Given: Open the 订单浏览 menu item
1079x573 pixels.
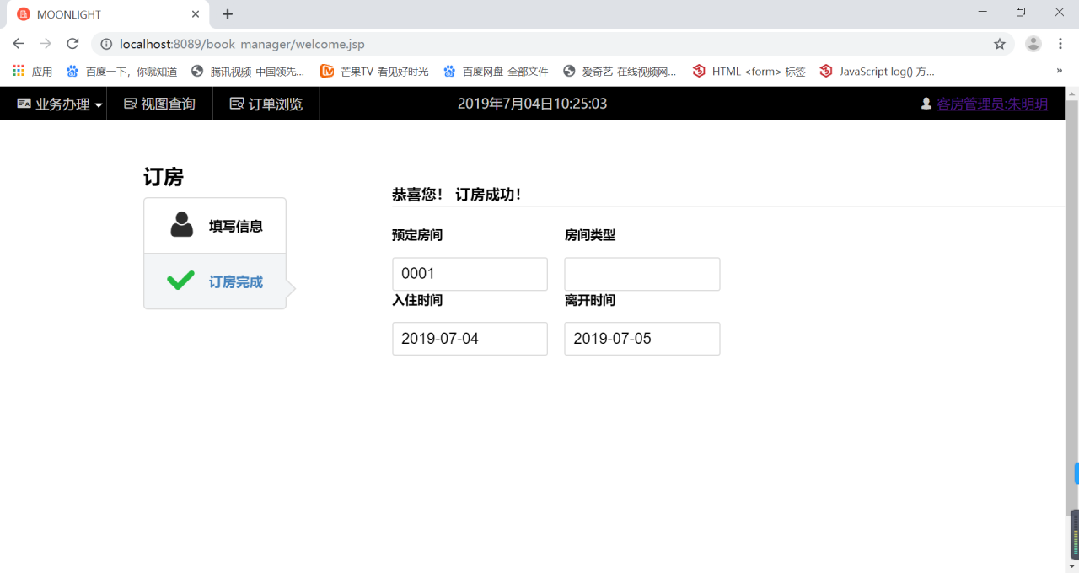Looking at the screenshot, I should point(266,104).
